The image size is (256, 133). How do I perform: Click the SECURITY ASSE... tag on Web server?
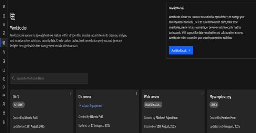pyautogui.click(x=153, y=105)
